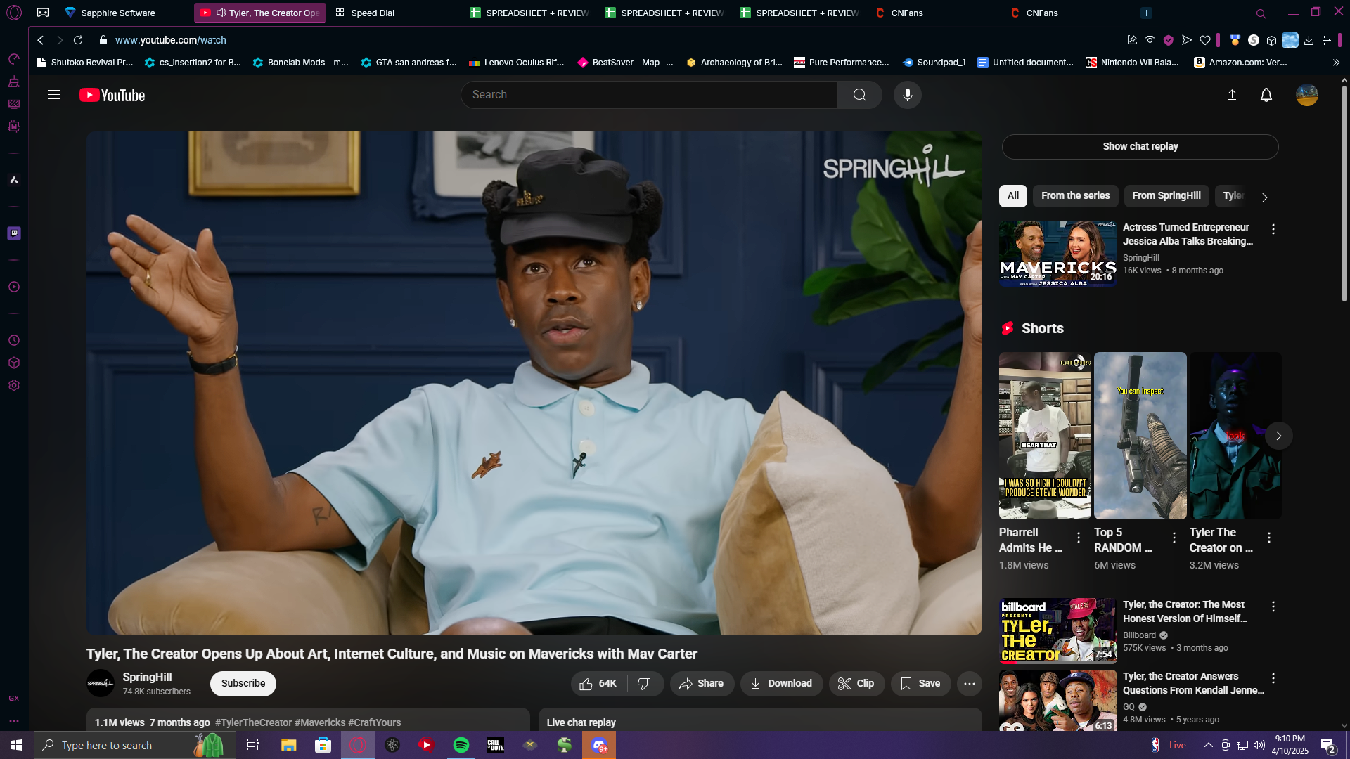Subscribe to the SpringHill channel
The image size is (1350, 759).
point(243,683)
